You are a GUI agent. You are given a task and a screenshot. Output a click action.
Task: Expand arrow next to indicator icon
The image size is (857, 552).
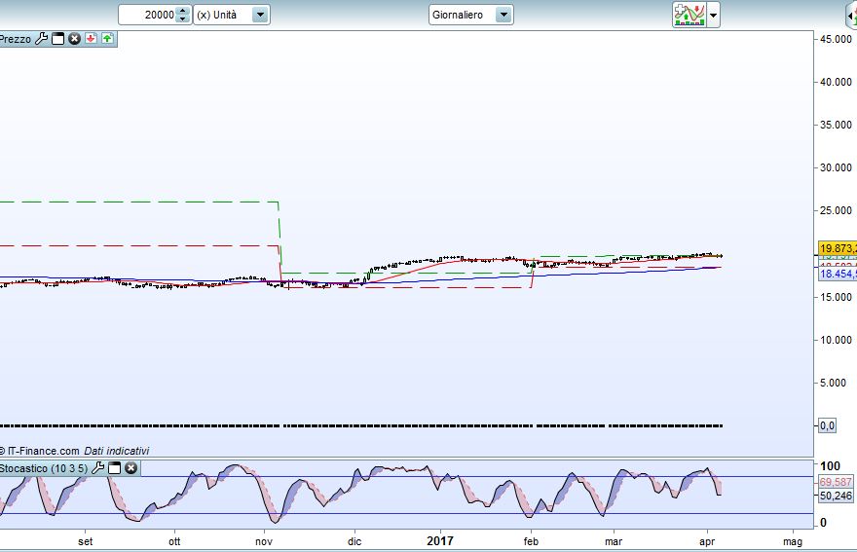tap(713, 16)
